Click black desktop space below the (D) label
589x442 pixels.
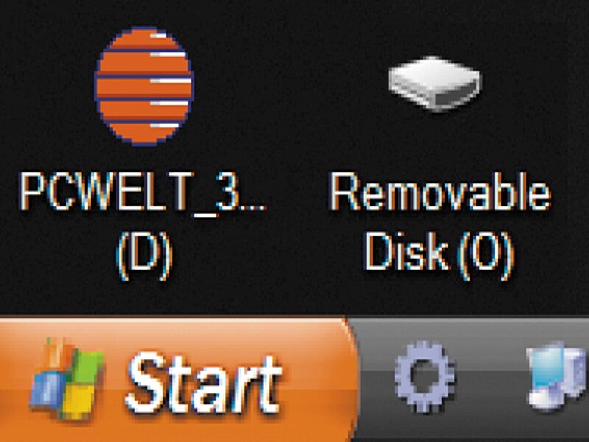pyautogui.click(x=144, y=299)
